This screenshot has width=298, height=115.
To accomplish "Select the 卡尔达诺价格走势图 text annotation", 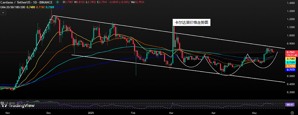I will (191, 22).
